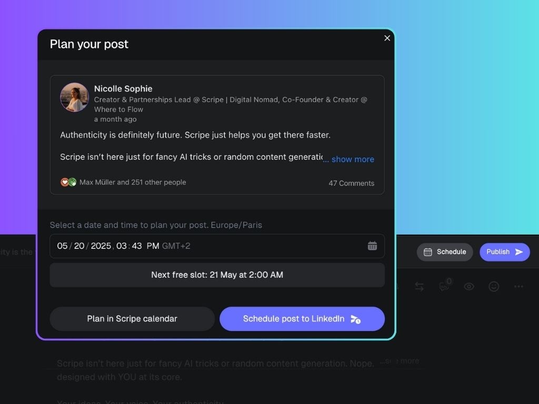This screenshot has width=539, height=404.
Task: Expand post text with show more
Action: click(353, 159)
